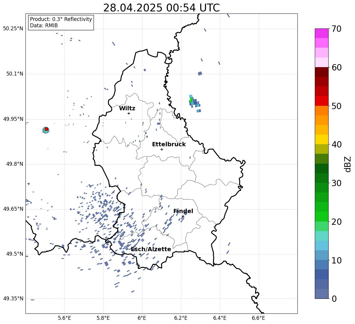The image size is (355, 324).
Task: Click the Esch/Alzette station cross marker
Action: [x=140, y=254]
